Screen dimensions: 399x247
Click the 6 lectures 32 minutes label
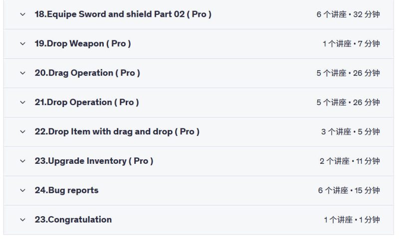click(x=348, y=14)
